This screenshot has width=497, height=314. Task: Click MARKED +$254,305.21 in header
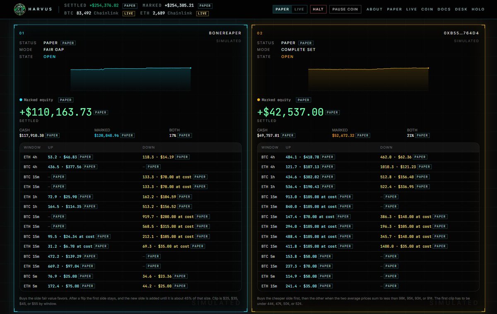point(168,6)
